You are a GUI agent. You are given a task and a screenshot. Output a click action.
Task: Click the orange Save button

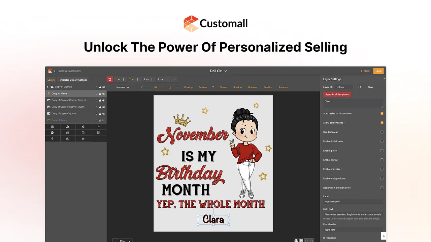coord(378,71)
